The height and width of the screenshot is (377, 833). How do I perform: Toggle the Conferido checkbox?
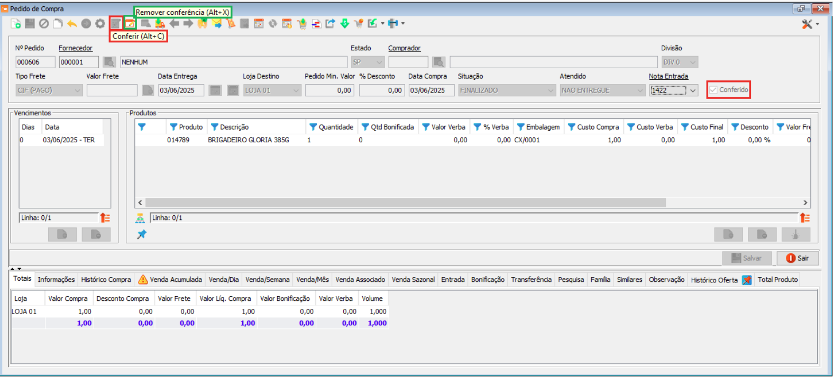coord(713,90)
